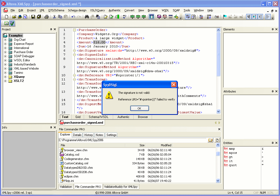280x196 pixels.
Task: Collapse the ds:Signature line fold marker
Action: [x=74, y=50]
